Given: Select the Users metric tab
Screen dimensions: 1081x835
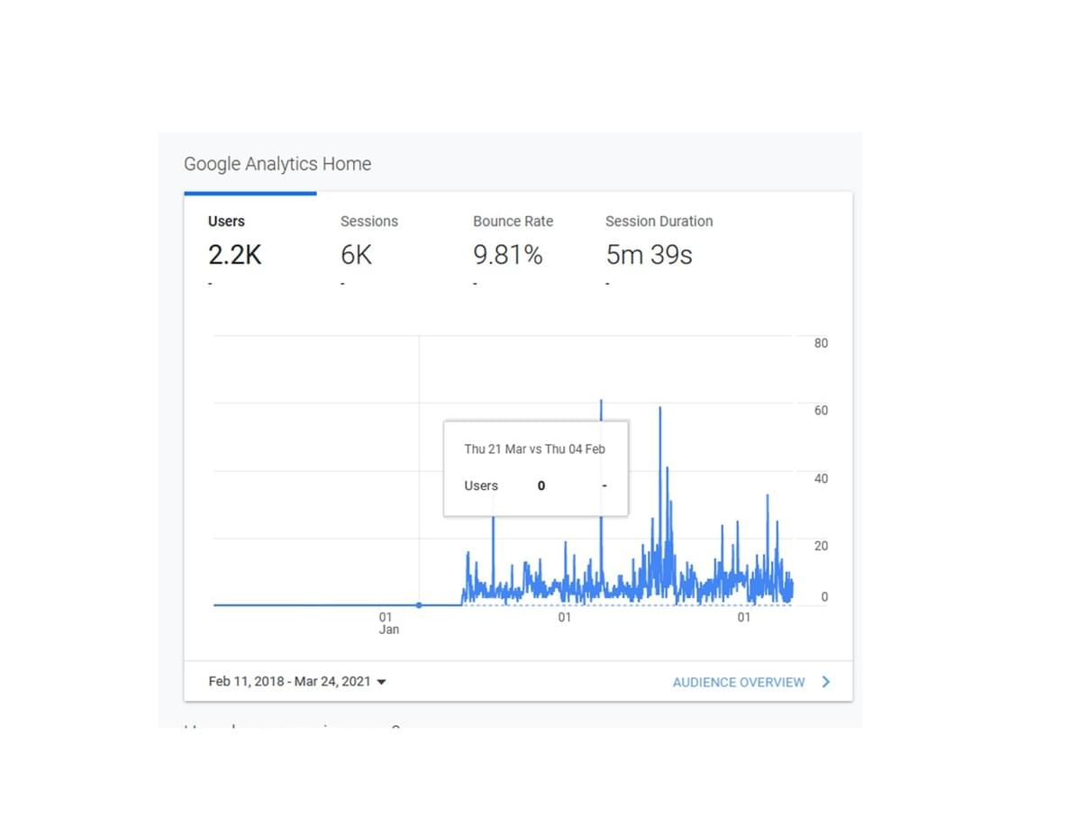Looking at the screenshot, I should click(x=250, y=252).
